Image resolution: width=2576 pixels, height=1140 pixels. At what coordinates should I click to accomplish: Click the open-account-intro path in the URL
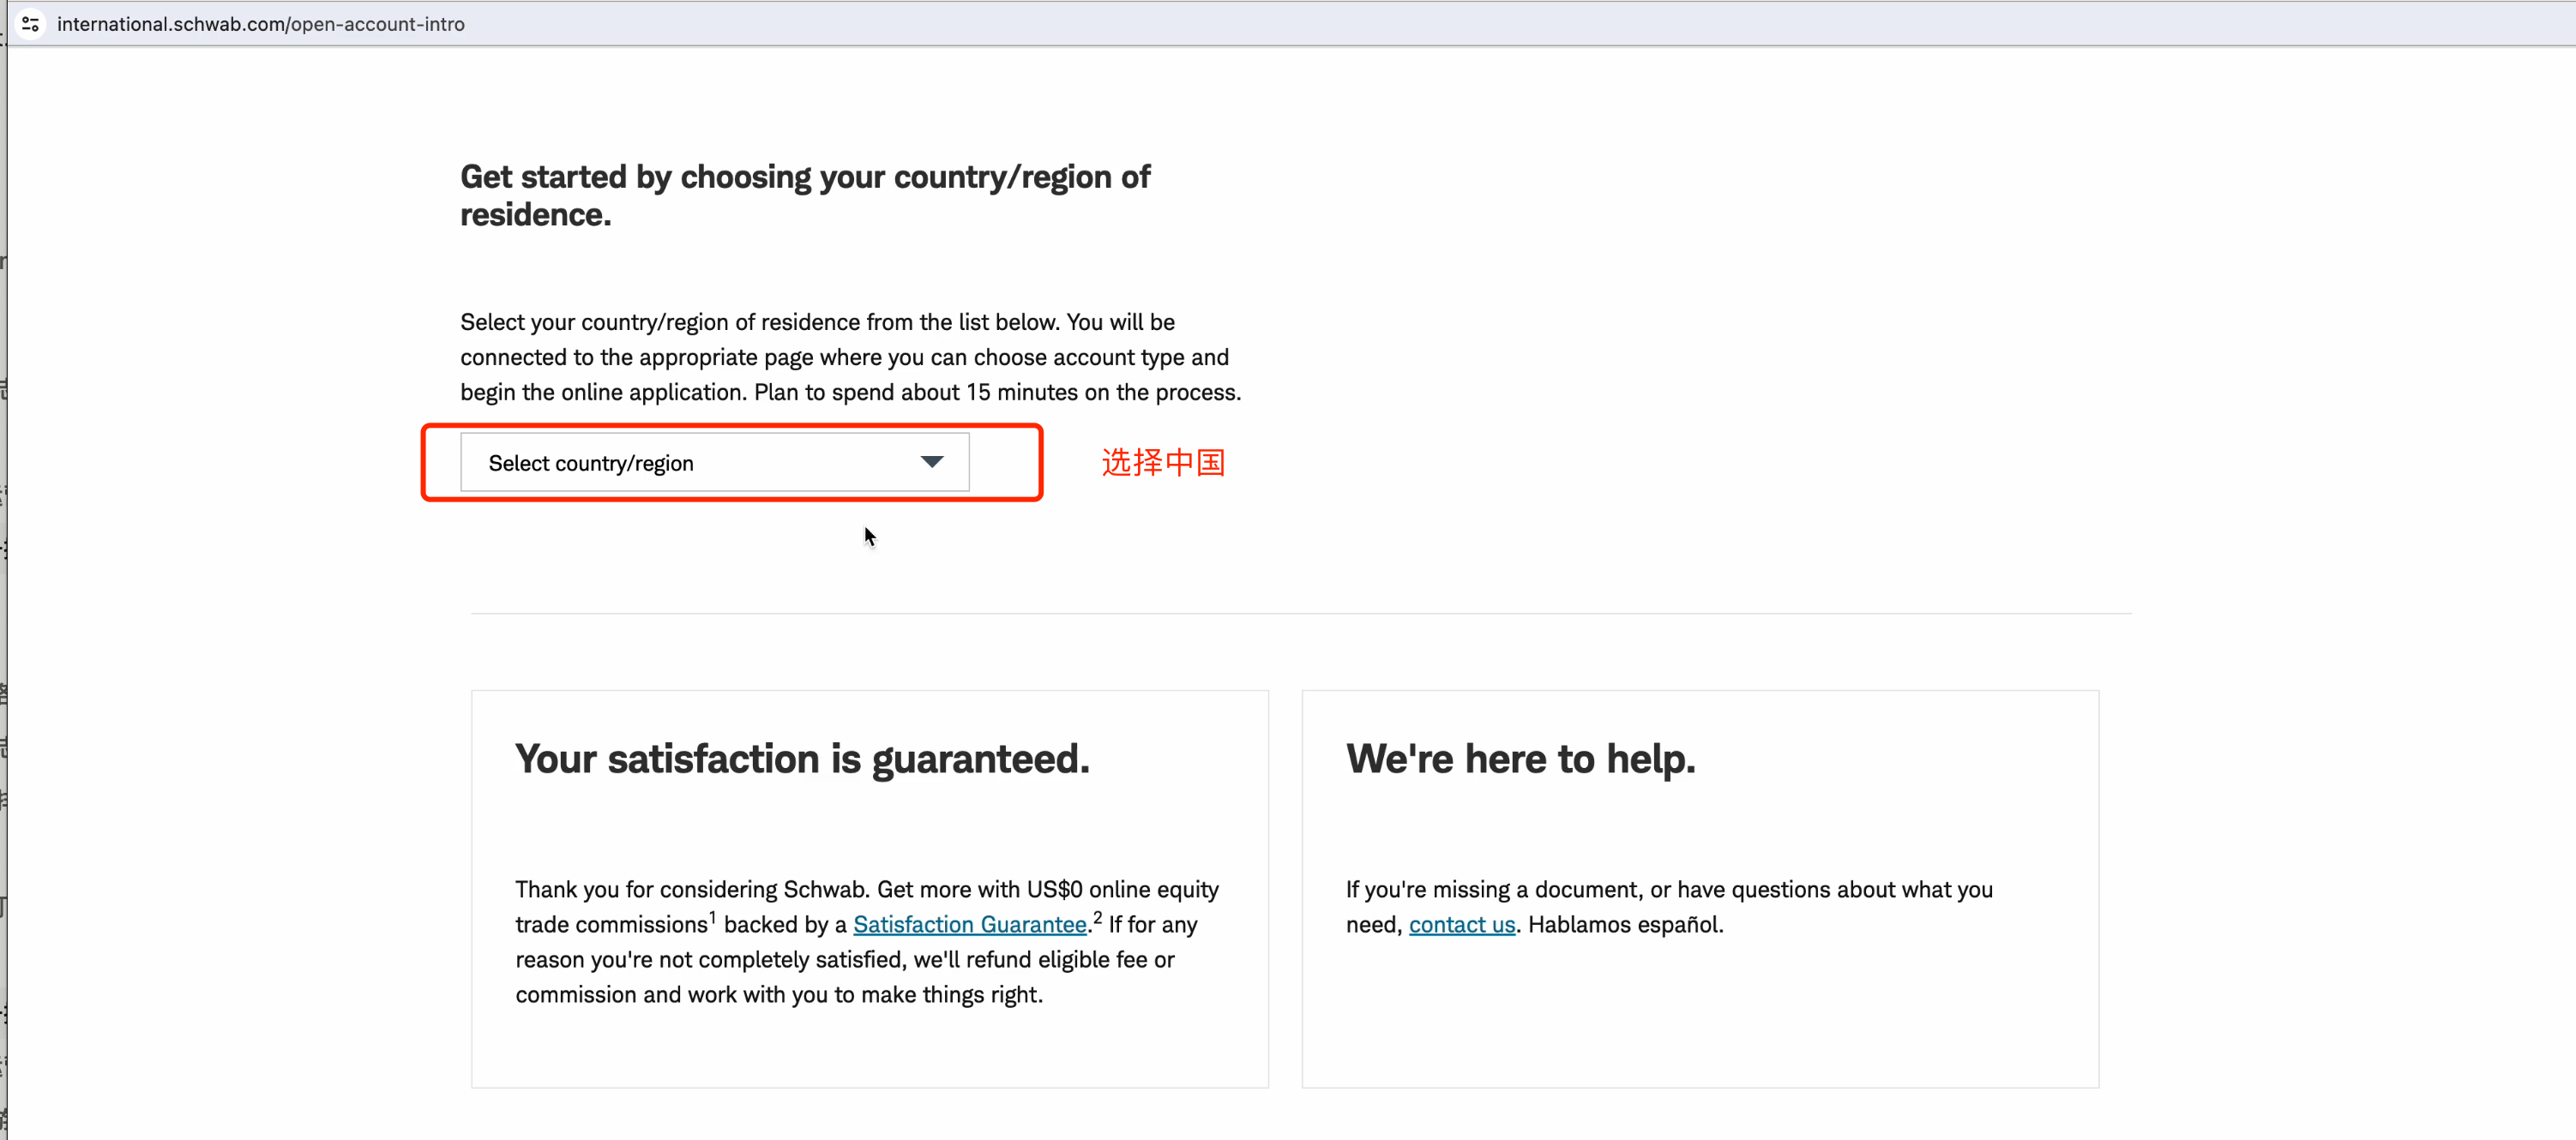tap(378, 24)
